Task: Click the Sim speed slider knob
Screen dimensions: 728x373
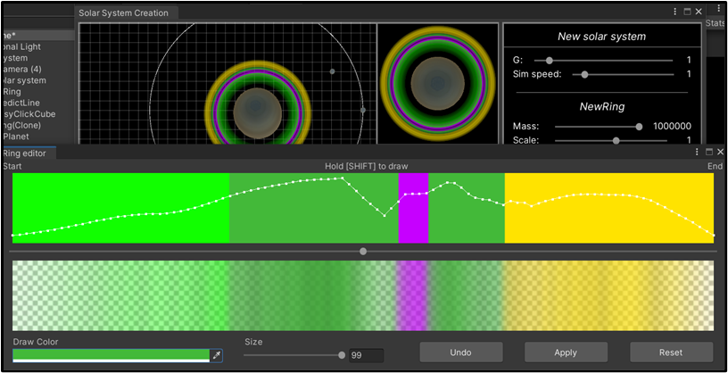Action: point(584,74)
